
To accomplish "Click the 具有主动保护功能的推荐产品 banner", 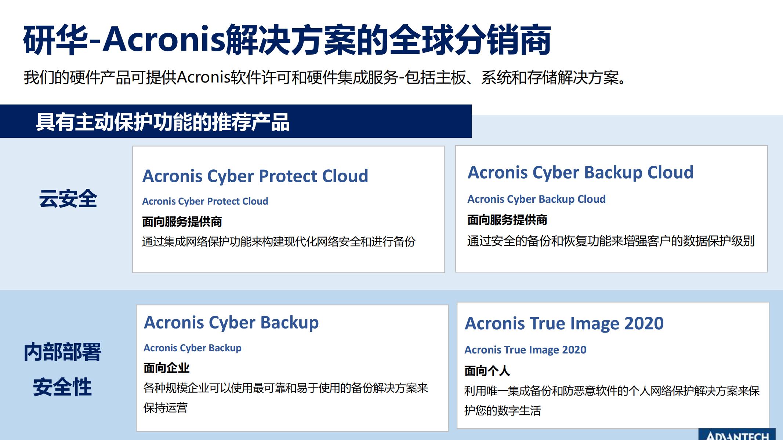I will tap(236, 121).
